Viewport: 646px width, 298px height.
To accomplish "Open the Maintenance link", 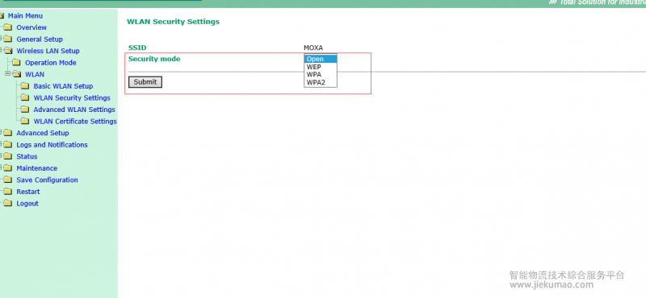I will (36, 168).
